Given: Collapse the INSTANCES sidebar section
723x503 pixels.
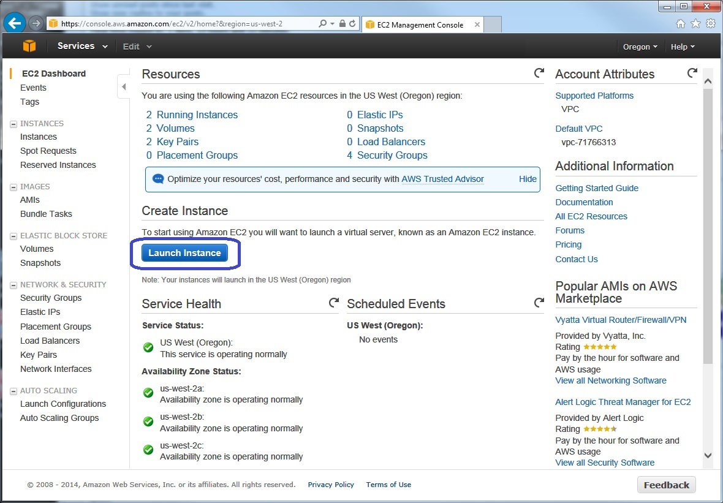Looking at the screenshot, I should [13, 124].
